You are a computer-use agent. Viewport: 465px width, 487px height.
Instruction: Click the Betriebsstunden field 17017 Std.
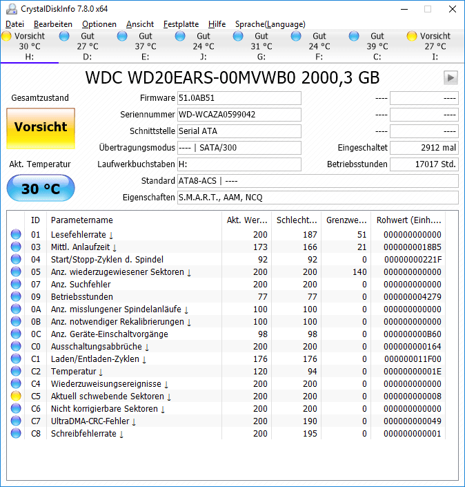coord(424,164)
